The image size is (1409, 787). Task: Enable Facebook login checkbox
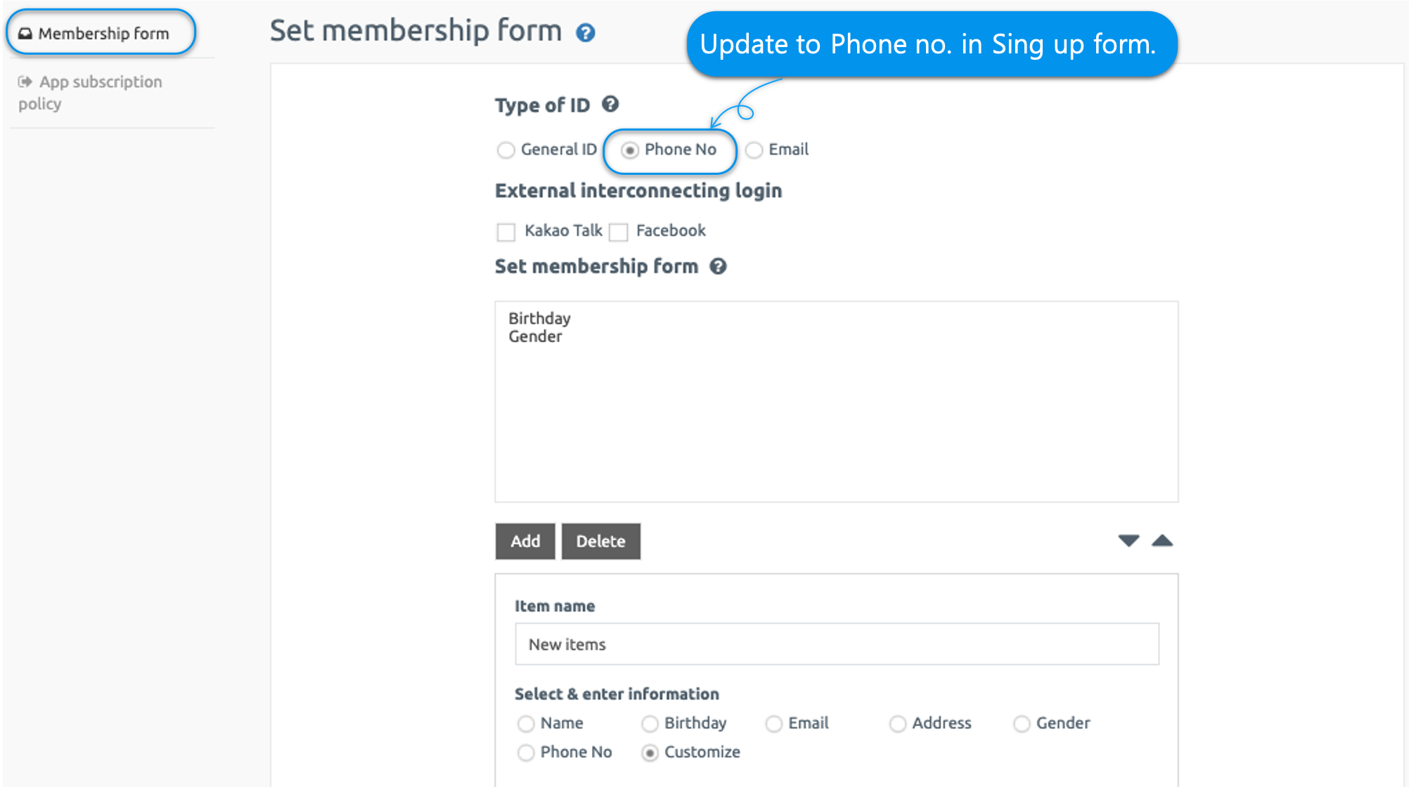coord(619,232)
